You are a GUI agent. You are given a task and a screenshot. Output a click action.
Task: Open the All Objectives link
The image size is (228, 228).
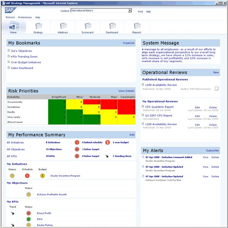click(16, 149)
